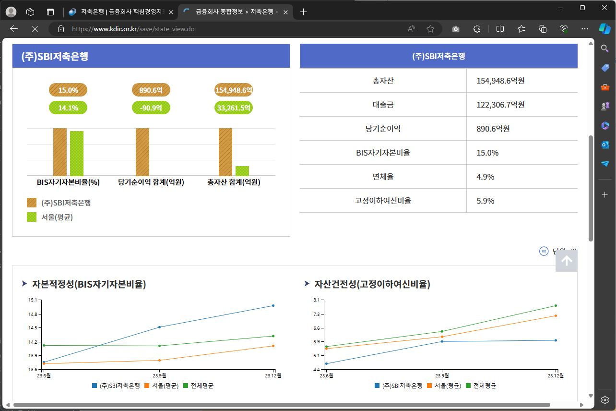Add a sidebar app with plus icon

[x=605, y=194]
